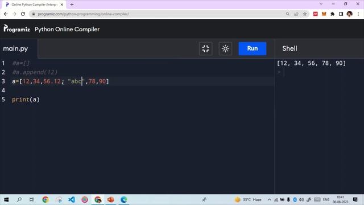Click the Shell panel heading
The image size is (364, 205).
pos(289,48)
